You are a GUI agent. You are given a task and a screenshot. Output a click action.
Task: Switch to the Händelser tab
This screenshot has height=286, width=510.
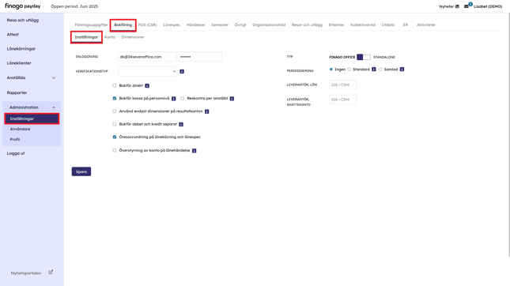click(x=196, y=24)
